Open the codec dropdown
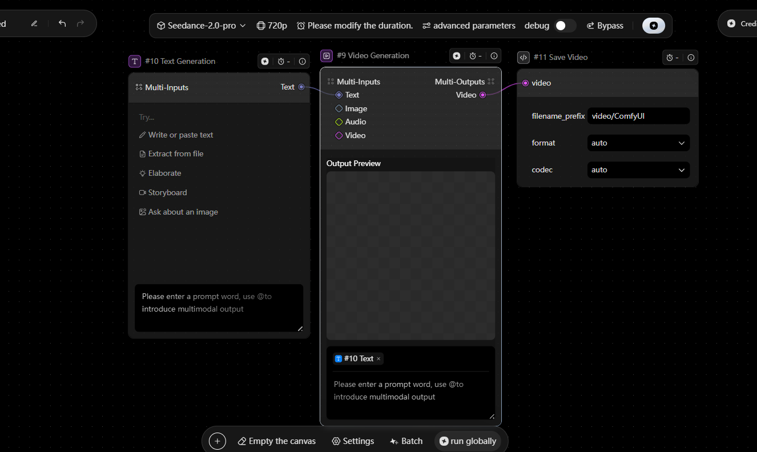Viewport: 757px width, 452px height. tap(638, 169)
